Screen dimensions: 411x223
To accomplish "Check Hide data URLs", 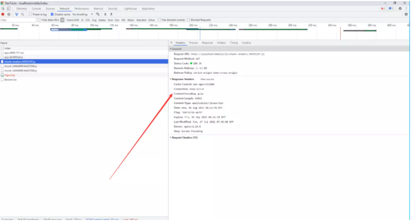I will (39, 20).
